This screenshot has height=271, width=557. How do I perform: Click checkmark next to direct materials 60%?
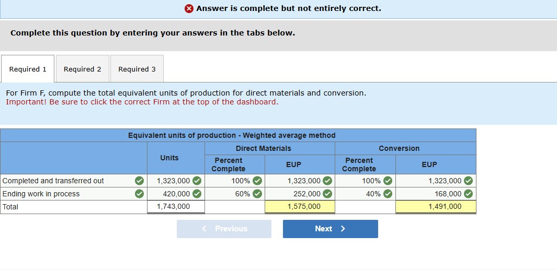257,194
